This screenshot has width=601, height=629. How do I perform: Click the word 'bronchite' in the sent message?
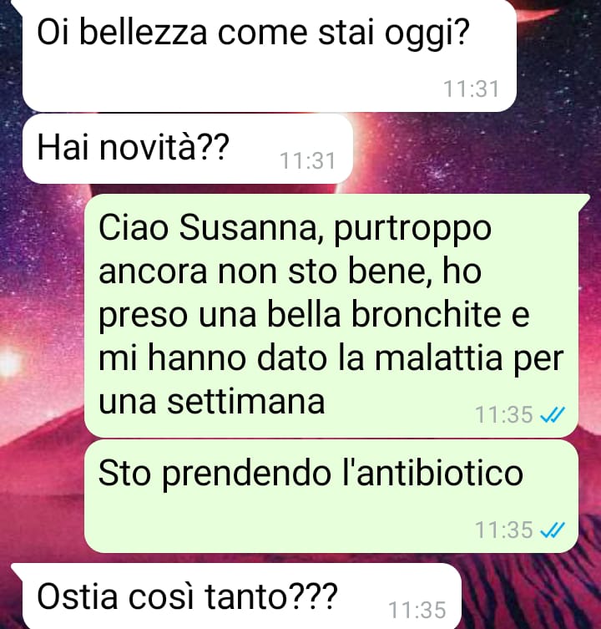pos(427,314)
